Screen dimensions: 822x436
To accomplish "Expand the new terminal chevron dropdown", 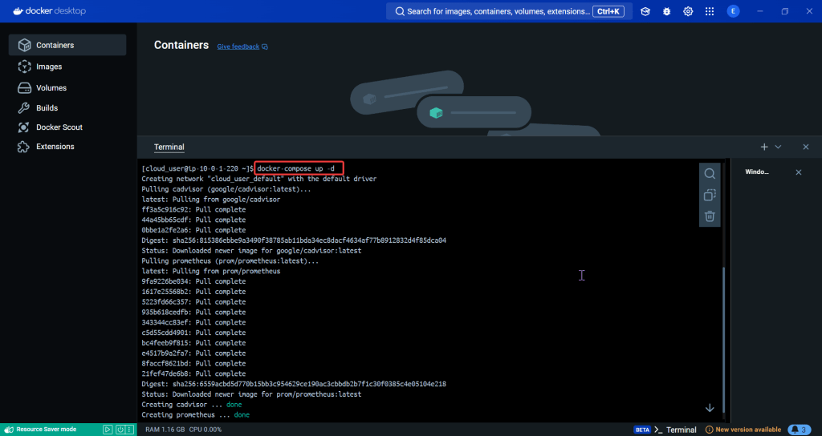I will coord(778,147).
